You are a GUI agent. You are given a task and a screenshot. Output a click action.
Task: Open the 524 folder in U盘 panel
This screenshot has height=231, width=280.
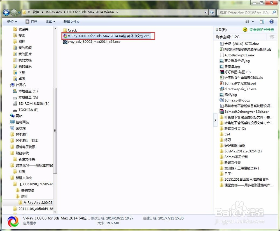(x=225, y=134)
